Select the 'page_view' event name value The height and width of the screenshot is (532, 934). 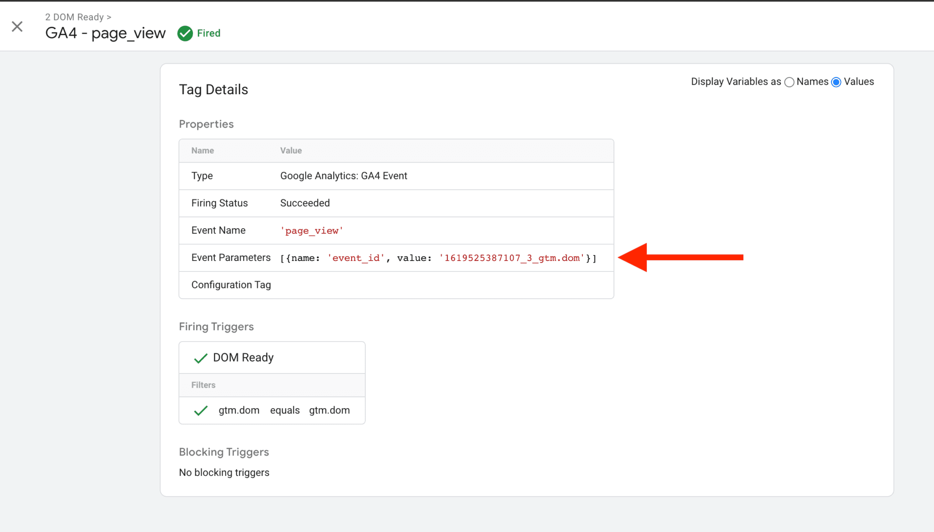(x=311, y=231)
